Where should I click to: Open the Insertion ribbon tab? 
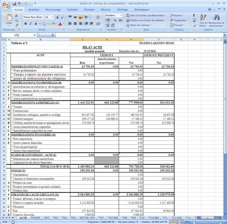point(34,10)
